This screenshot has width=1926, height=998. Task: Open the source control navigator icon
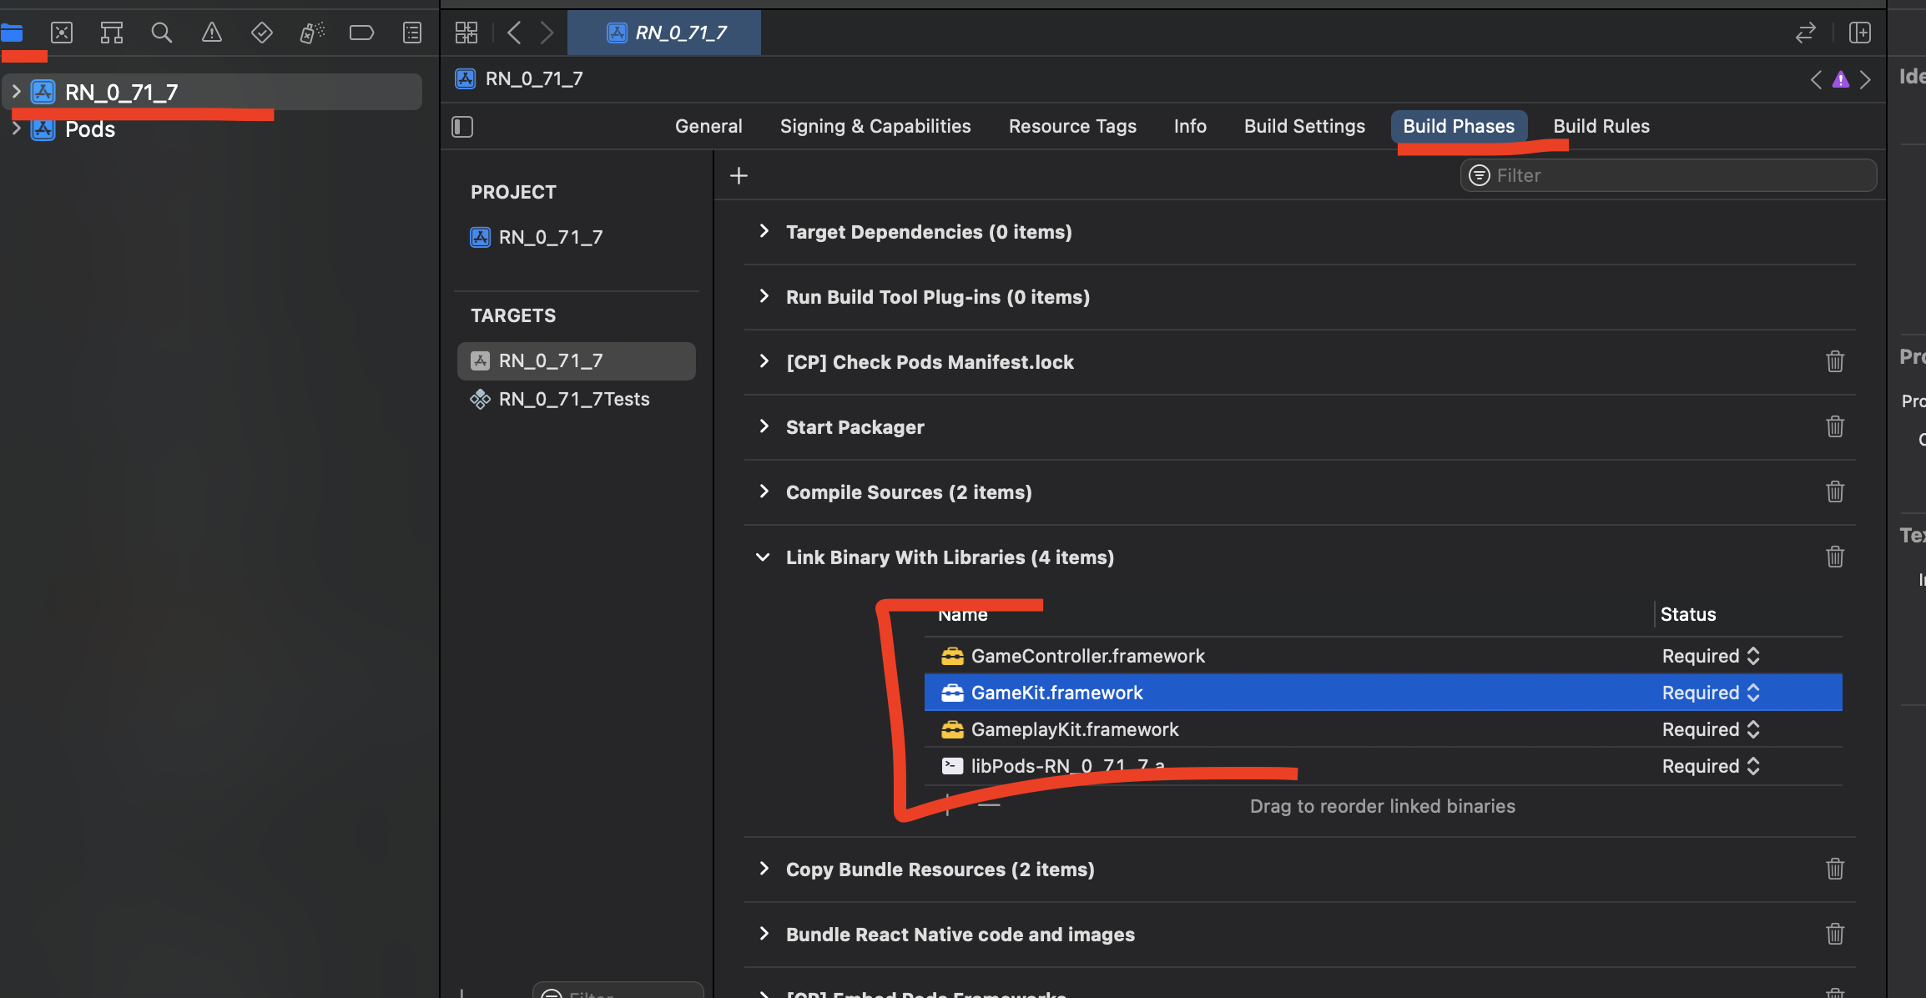click(x=62, y=33)
